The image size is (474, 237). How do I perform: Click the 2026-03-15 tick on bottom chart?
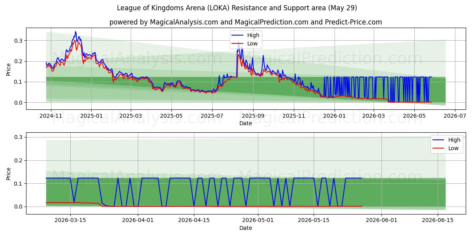point(70,221)
